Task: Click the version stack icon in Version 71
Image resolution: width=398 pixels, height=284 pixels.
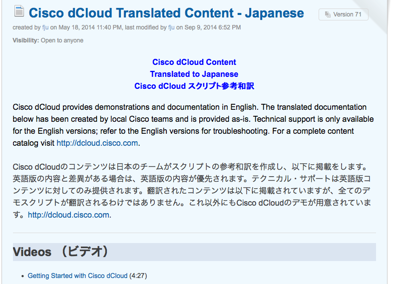Action: [x=328, y=14]
